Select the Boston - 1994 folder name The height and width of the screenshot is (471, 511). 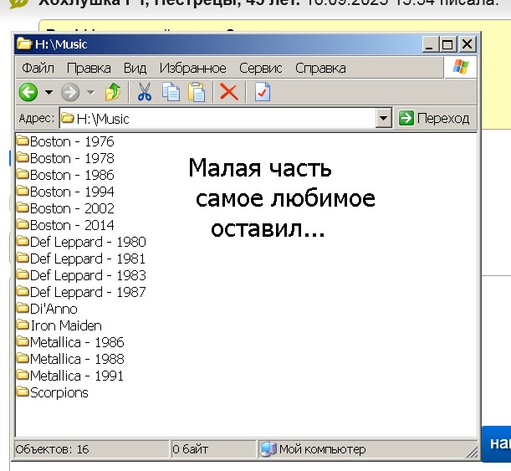coord(72,192)
